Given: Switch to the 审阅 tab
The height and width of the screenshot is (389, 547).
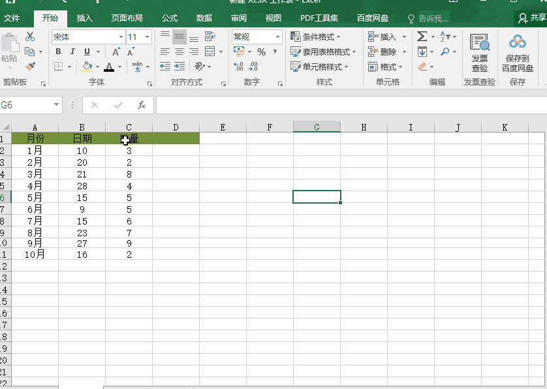Looking at the screenshot, I should [x=239, y=18].
